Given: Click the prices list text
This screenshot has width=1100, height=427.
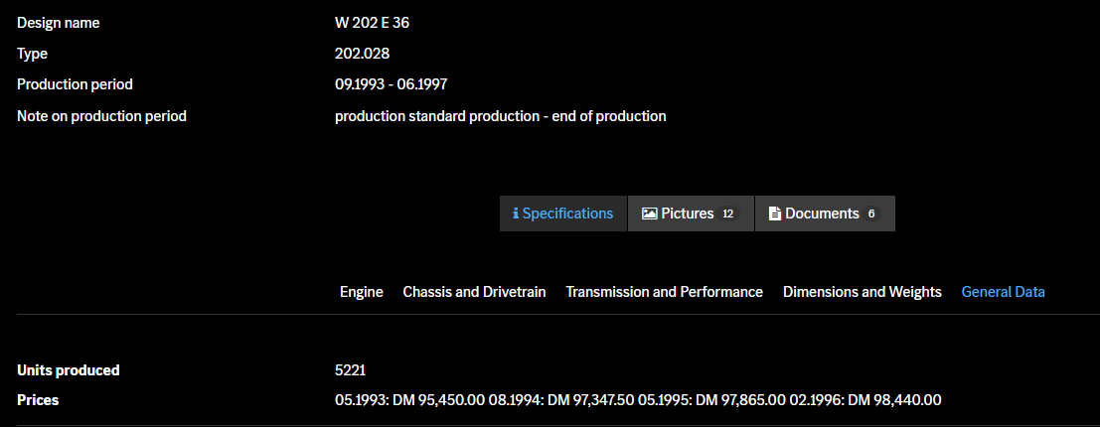Looking at the screenshot, I should (638, 400).
